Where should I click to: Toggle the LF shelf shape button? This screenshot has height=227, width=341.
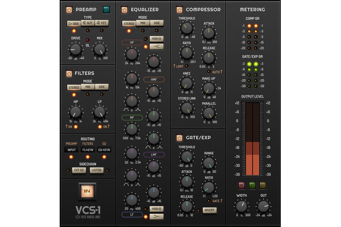(157, 217)
